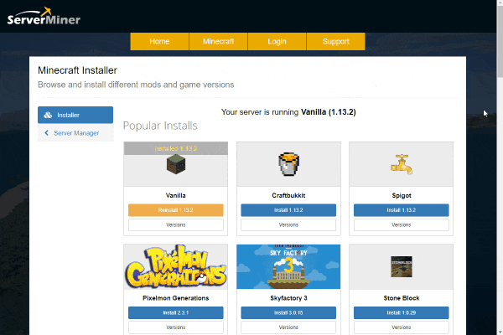Click the Pixelmon Generations banner image

176,266
